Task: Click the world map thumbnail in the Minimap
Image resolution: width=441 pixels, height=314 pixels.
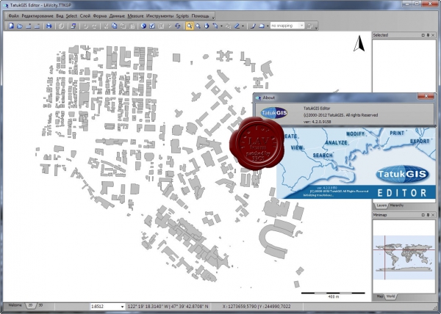Action: point(404,258)
